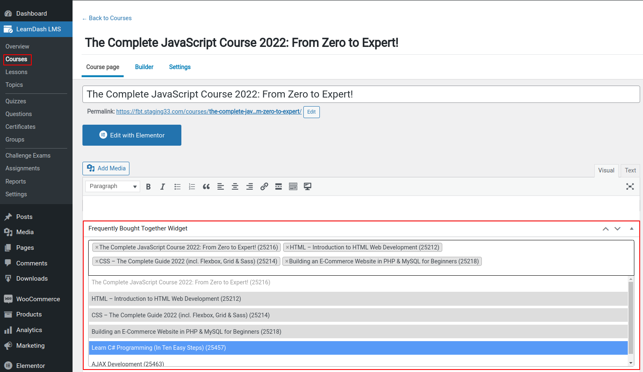Toggle bold formatting in editor toolbar
This screenshot has height=372, width=643.
click(148, 187)
